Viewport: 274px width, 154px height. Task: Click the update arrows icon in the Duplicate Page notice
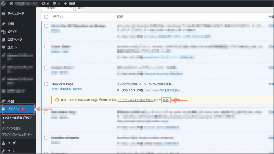(57, 100)
